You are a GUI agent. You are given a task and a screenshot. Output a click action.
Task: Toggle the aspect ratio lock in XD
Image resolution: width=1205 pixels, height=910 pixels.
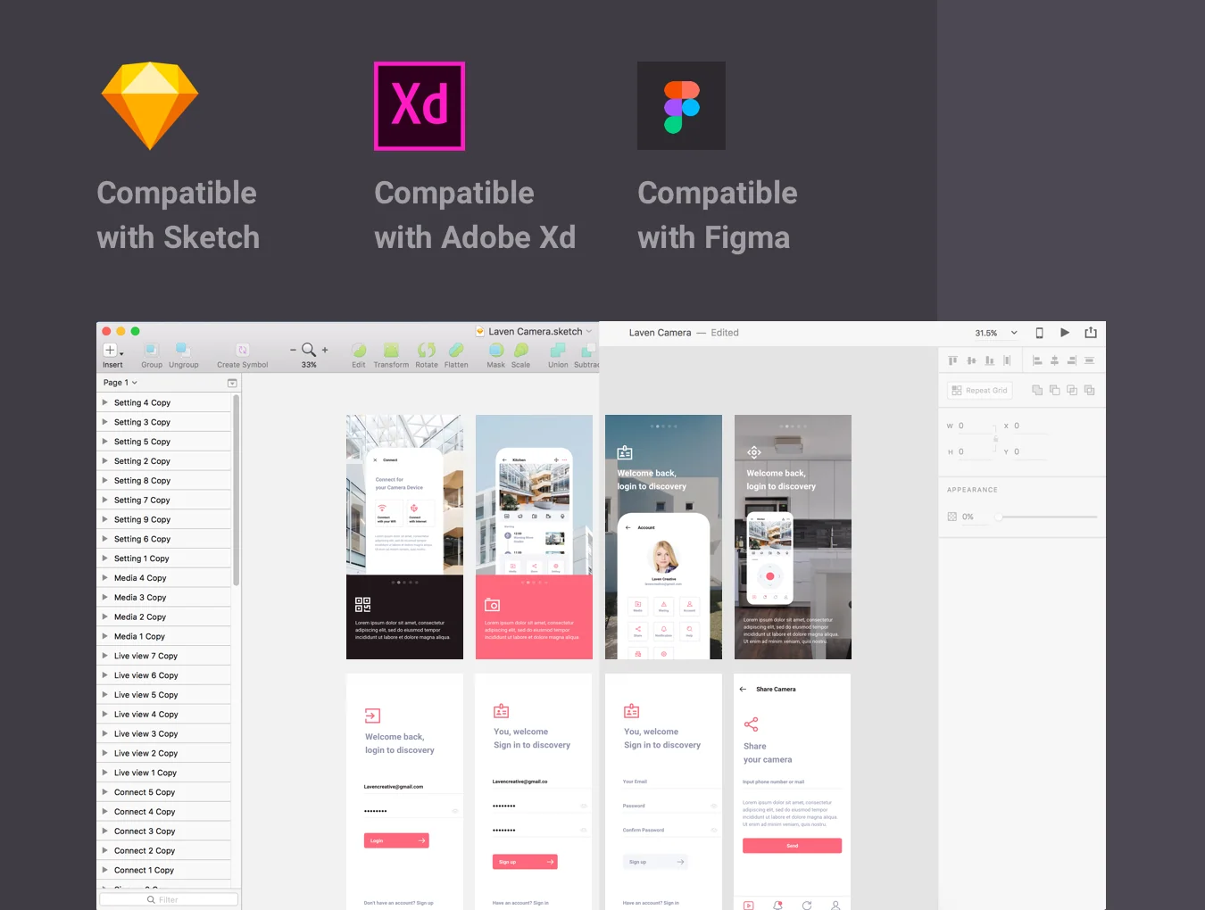click(x=995, y=439)
